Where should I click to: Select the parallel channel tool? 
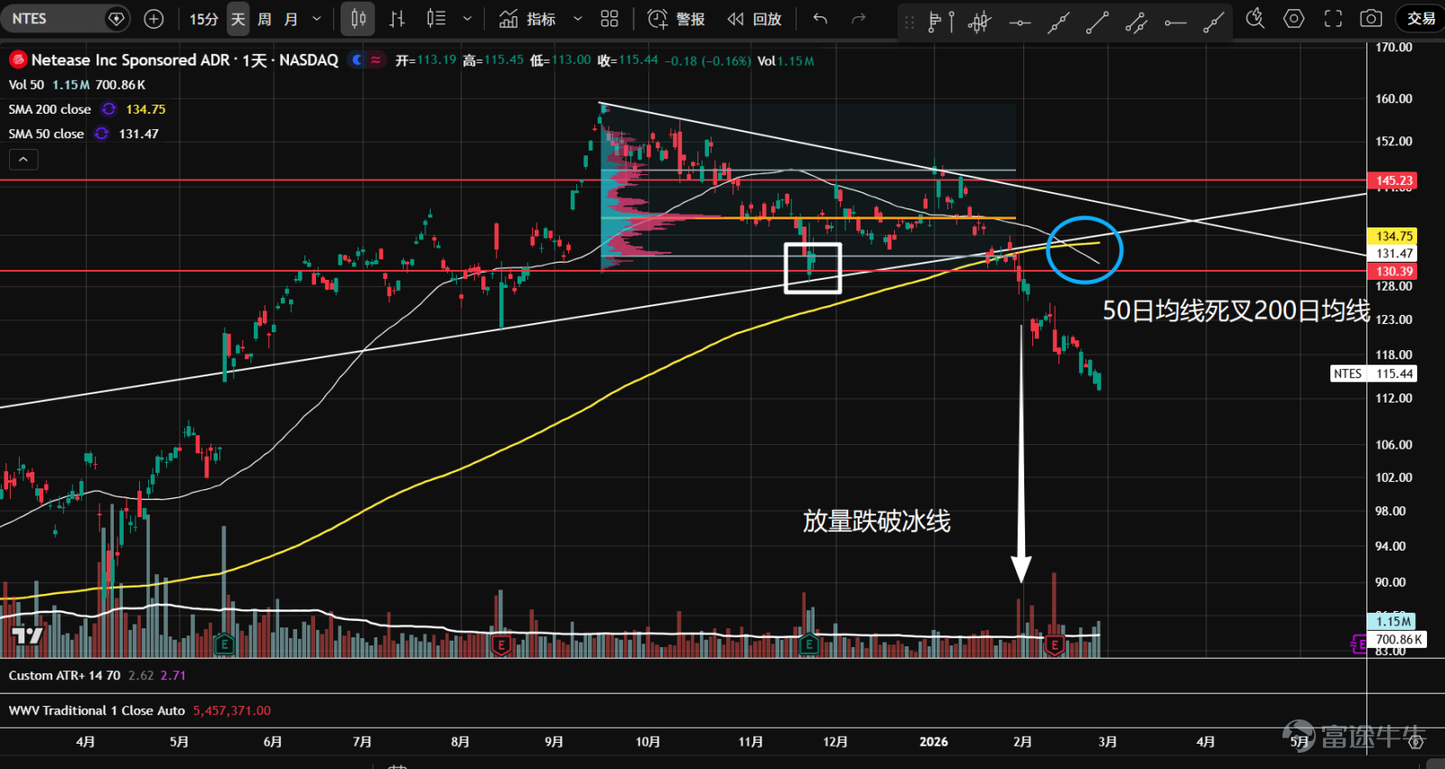[1136, 21]
